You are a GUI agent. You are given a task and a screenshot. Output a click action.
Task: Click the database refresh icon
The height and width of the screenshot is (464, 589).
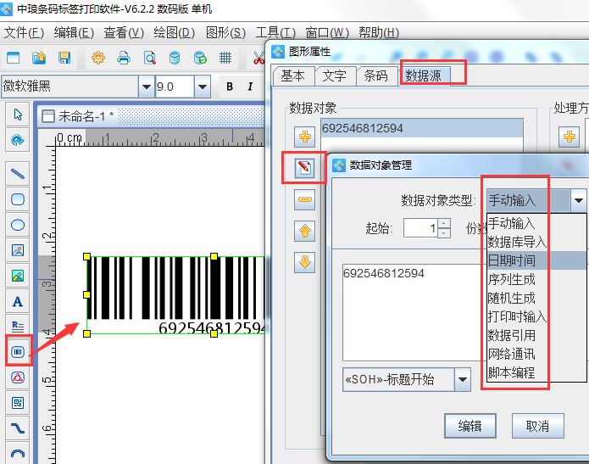200,58
